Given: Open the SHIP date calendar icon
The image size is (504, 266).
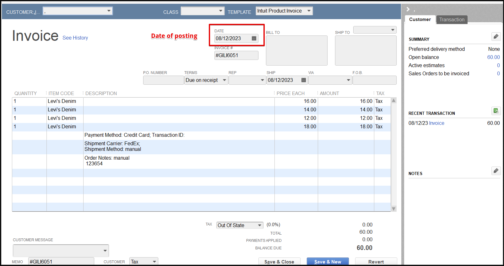Looking at the screenshot, I should tap(303, 80).
